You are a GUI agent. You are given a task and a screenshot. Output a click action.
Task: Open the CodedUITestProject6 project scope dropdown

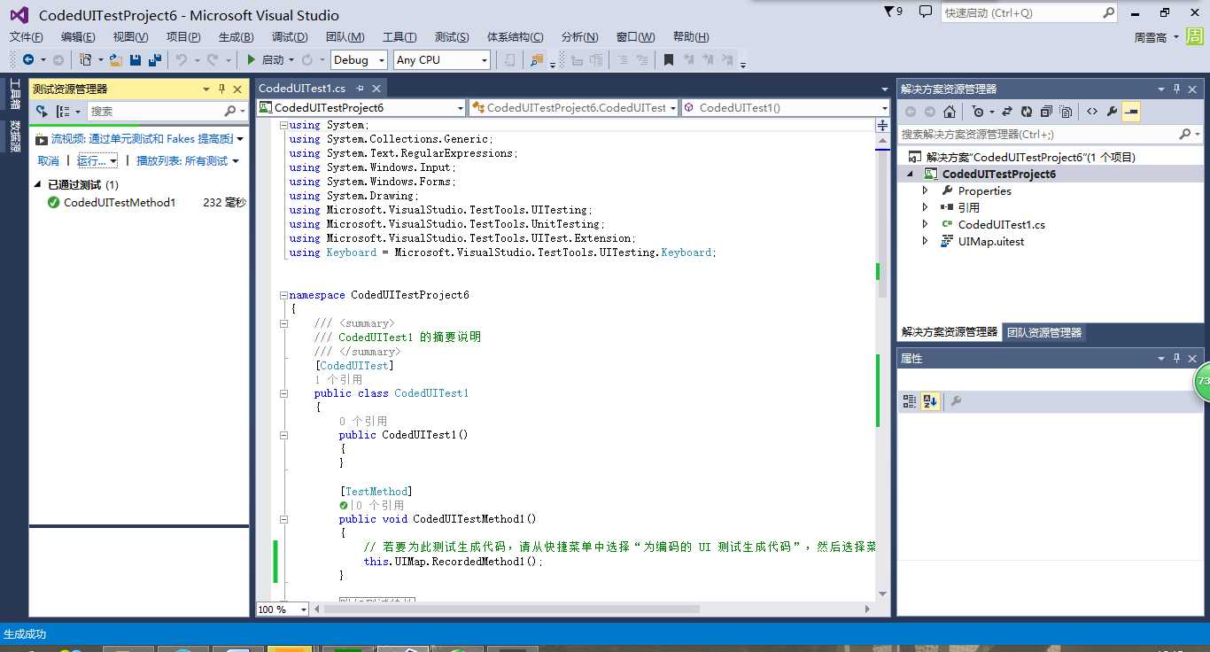pos(361,107)
